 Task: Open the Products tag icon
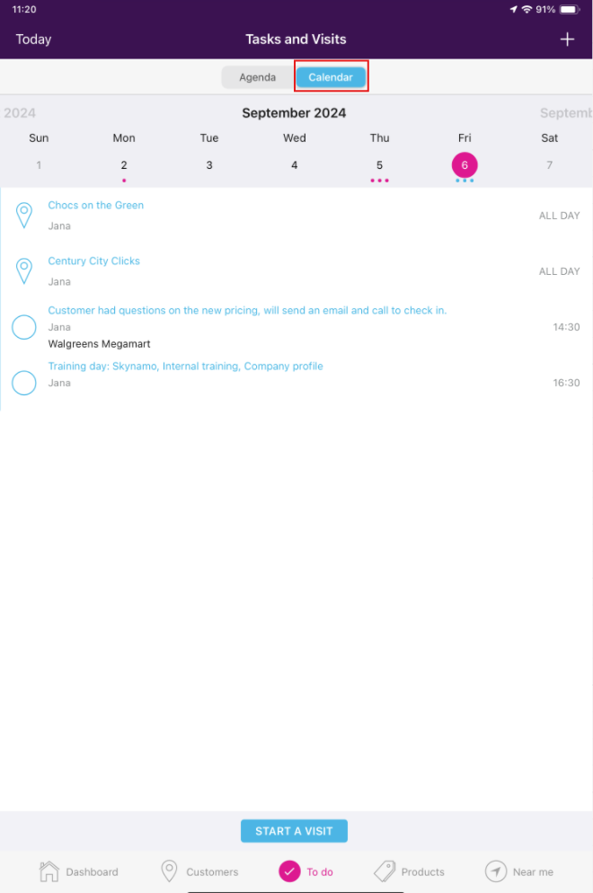coord(385,871)
